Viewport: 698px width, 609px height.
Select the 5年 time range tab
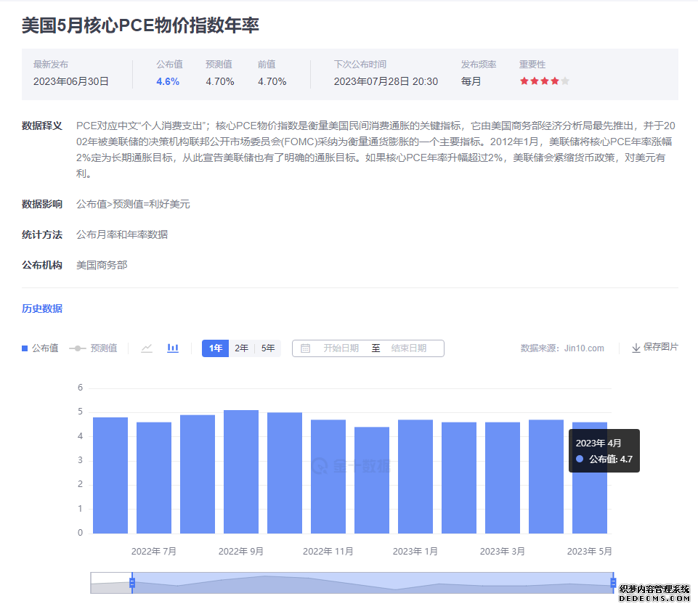click(x=267, y=348)
